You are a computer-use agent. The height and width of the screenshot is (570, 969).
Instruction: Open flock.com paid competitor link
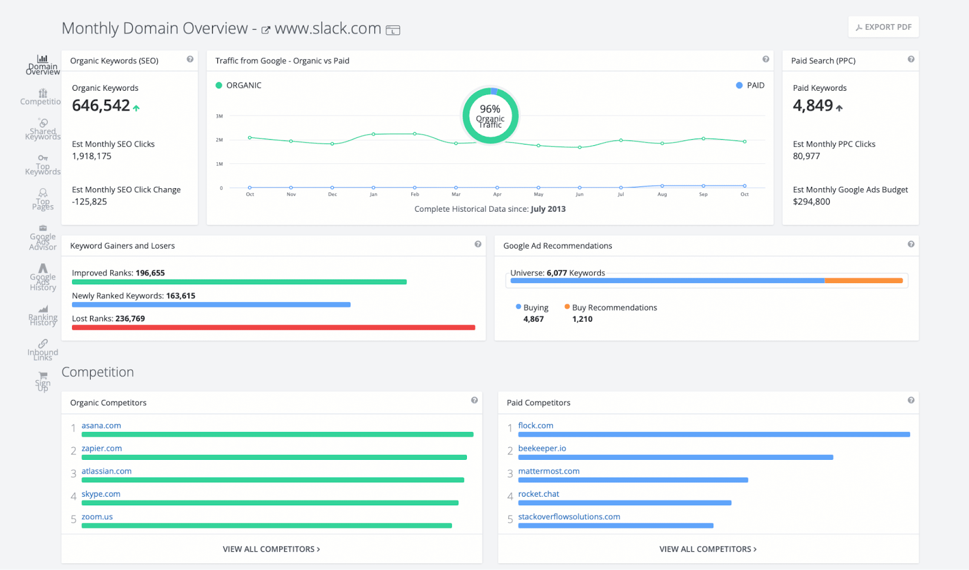pyautogui.click(x=536, y=426)
